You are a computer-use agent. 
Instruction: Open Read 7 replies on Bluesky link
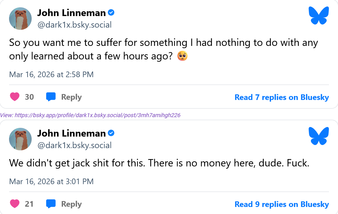coord(282,97)
